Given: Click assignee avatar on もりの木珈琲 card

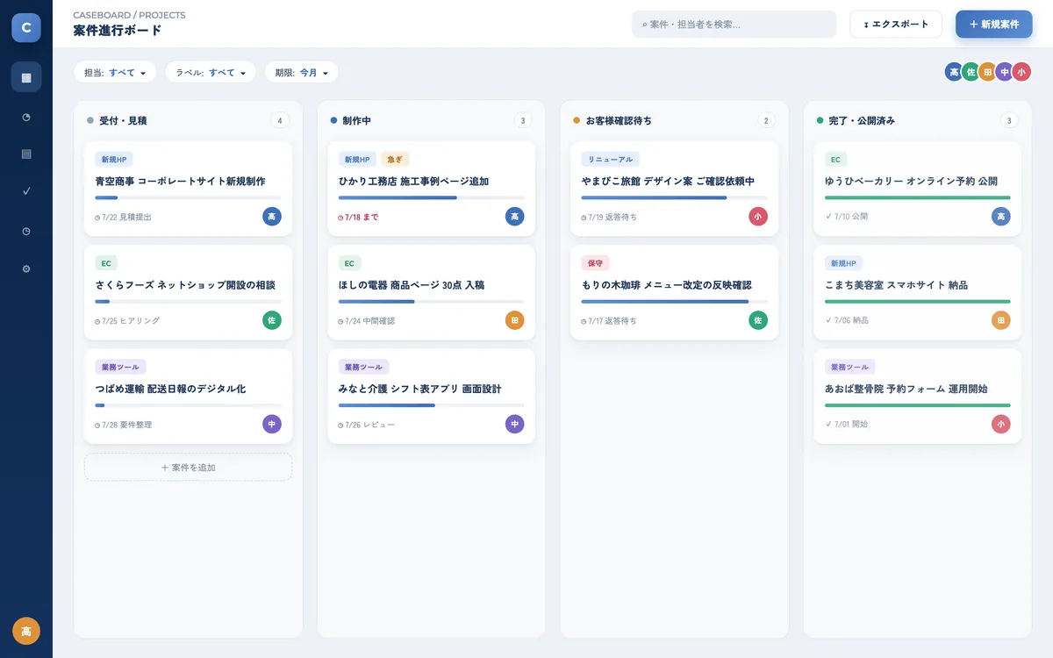Looking at the screenshot, I should (x=758, y=320).
